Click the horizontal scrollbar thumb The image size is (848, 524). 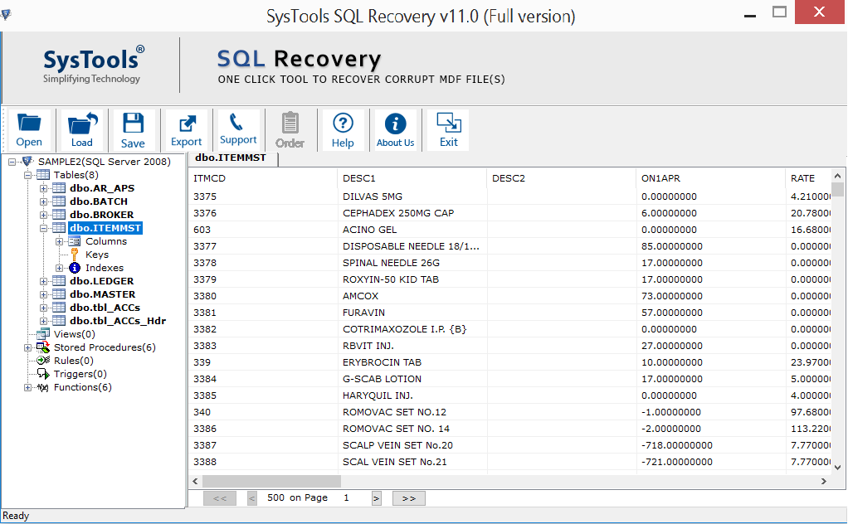[271, 481]
